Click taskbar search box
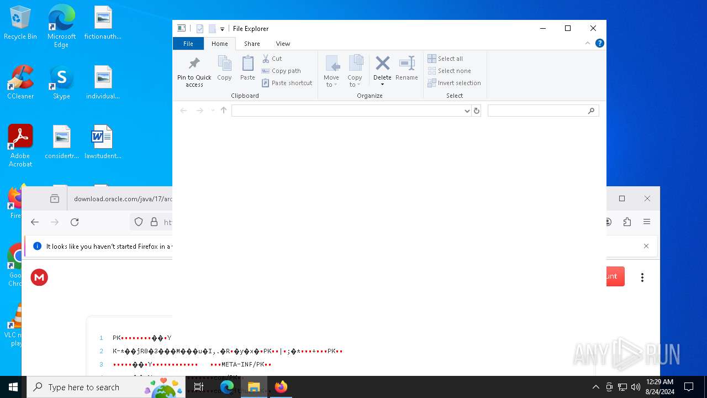Viewport: 707px width, 398px height. pyautogui.click(x=106, y=387)
